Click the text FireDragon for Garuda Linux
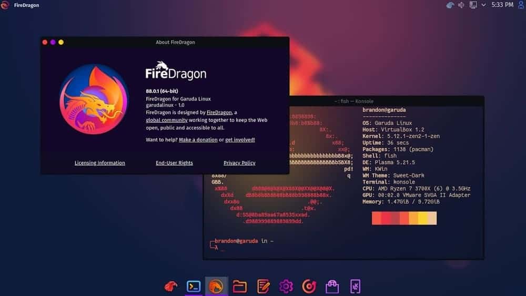The height and width of the screenshot is (296, 526). (178, 99)
